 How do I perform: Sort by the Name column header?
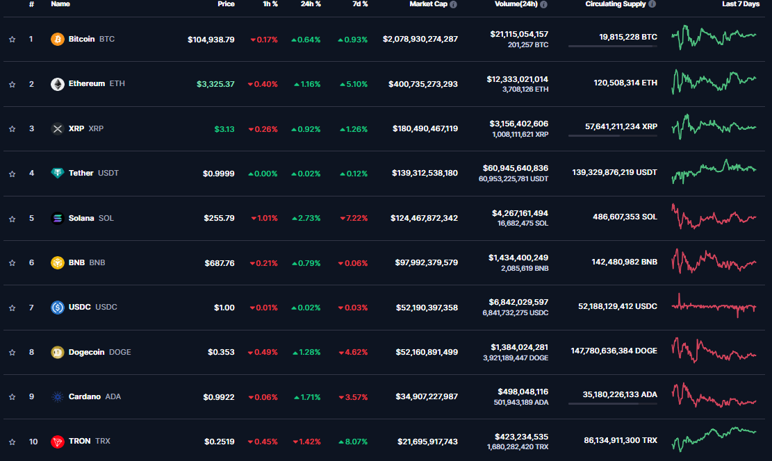pos(60,4)
